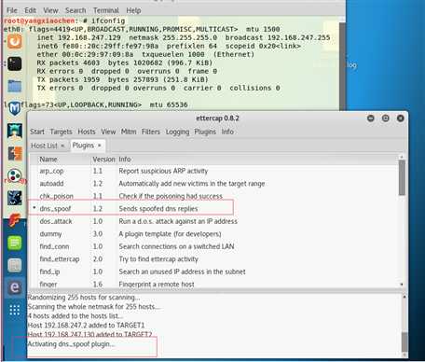The image size is (425, 362).
Task: Click the plugin list vertical scrollbar
Action: 402,177
